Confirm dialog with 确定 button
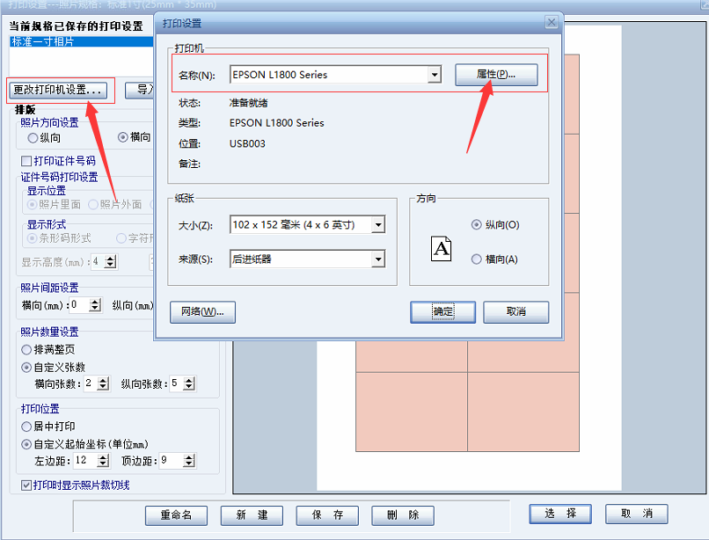 point(442,312)
